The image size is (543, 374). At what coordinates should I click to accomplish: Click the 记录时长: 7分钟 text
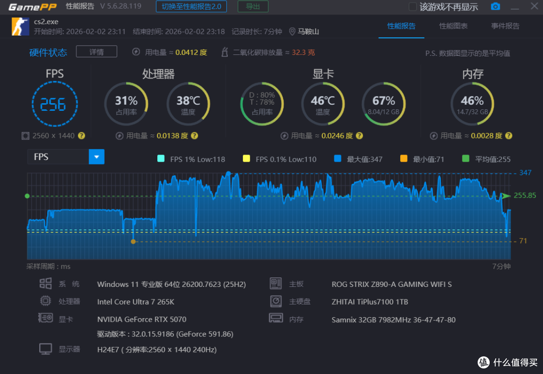pos(256,32)
